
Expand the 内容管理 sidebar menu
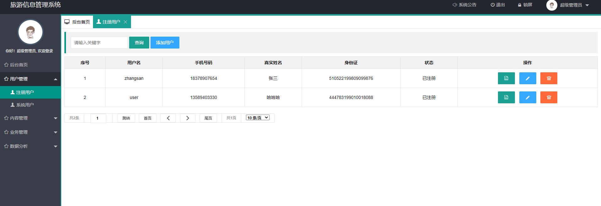tap(30, 118)
